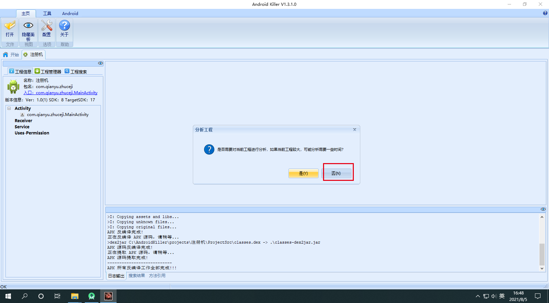Click the log scrollbar down arrow

point(542,269)
